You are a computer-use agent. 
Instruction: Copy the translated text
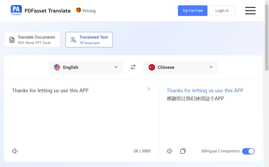point(183,151)
